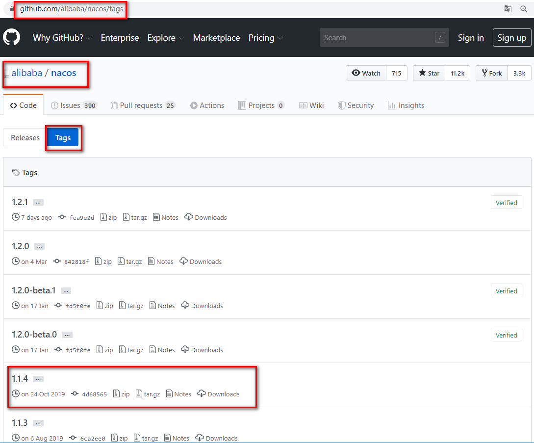The height and width of the screenshot is (443, 534).
Task: Open the 11.2k stargazers count
Action: pos(458,73)
